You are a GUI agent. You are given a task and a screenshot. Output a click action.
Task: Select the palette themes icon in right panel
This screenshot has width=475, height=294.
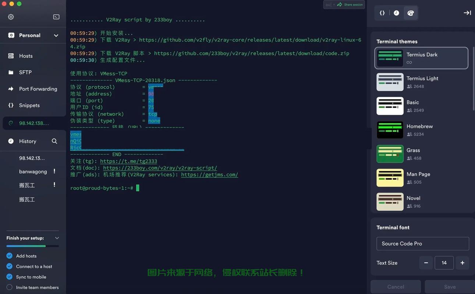(411, 13)
